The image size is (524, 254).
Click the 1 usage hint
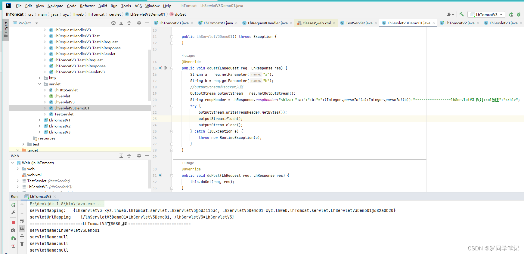188,163
